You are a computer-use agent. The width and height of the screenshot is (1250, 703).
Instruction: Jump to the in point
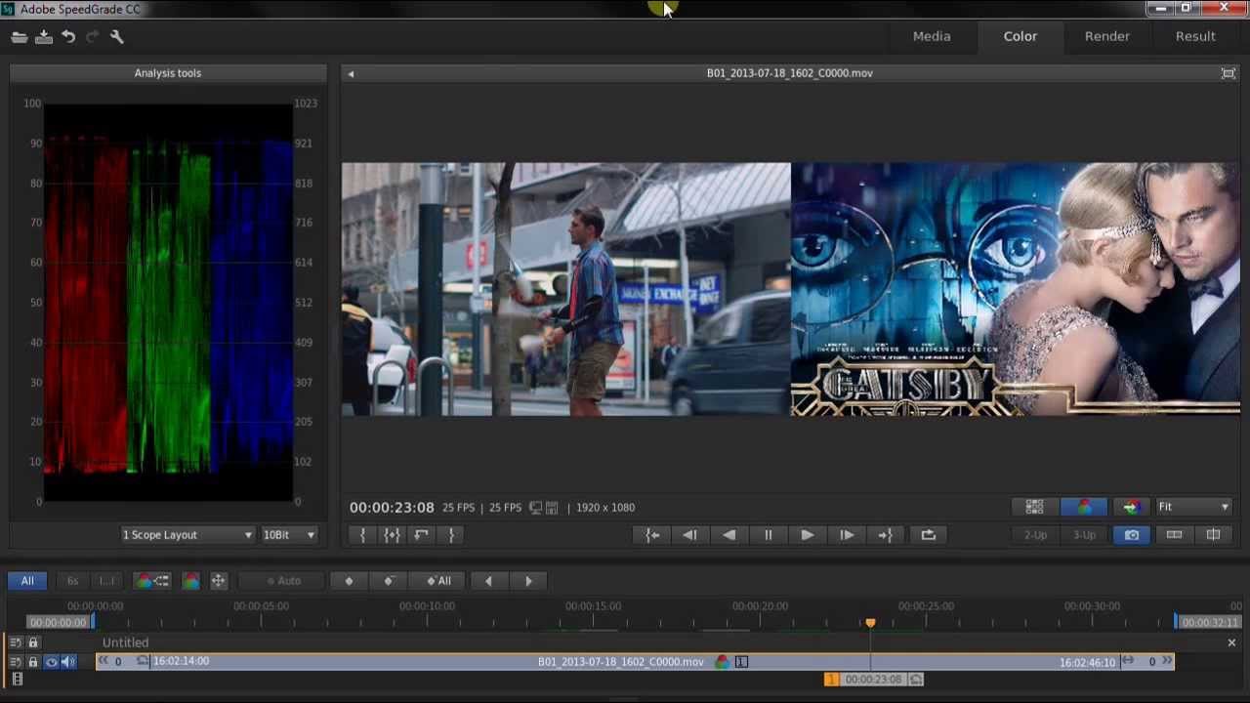[652, 535]
